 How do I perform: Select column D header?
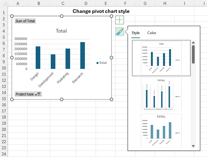coord(86,3)
